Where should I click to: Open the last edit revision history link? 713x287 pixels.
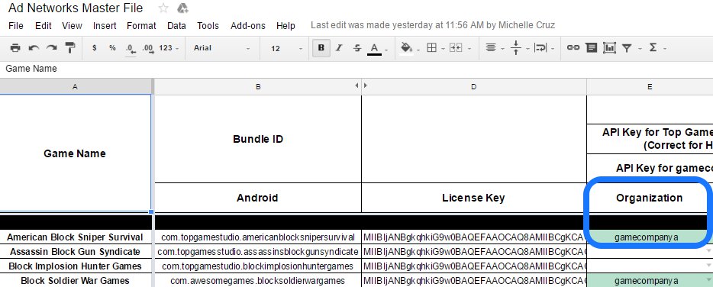tap(432, 25)
